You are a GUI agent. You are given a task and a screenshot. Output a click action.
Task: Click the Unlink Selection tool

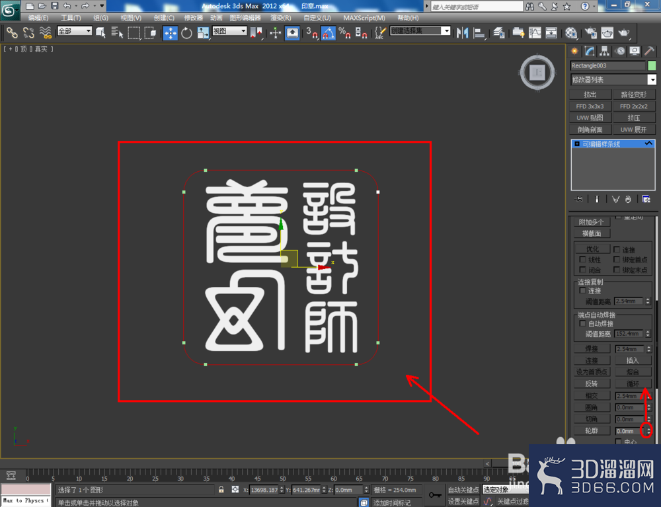coord(28,32)
